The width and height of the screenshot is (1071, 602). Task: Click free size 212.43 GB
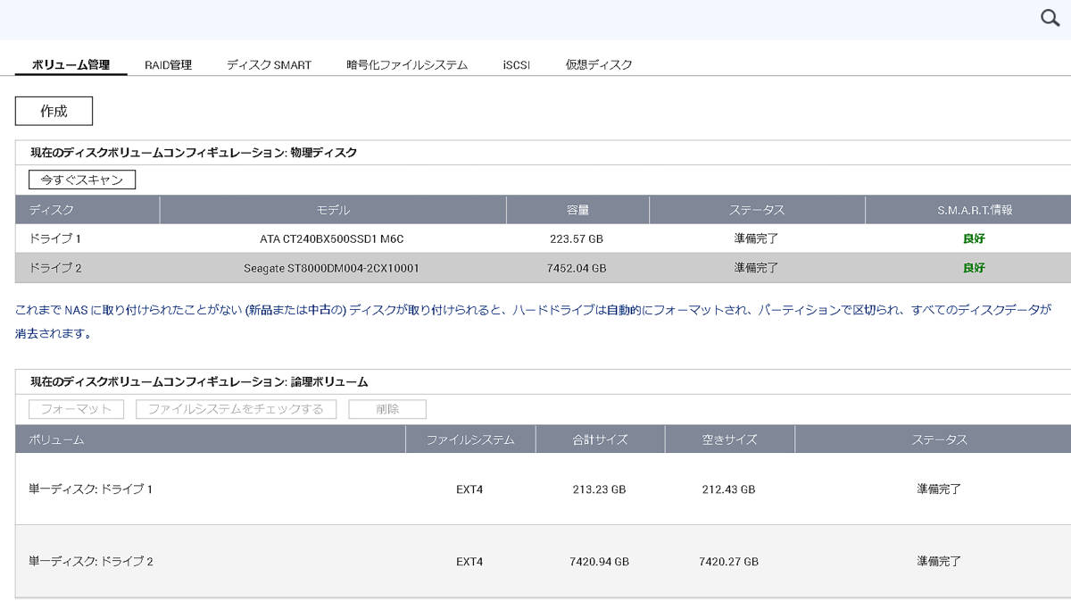tap(728, 489)
